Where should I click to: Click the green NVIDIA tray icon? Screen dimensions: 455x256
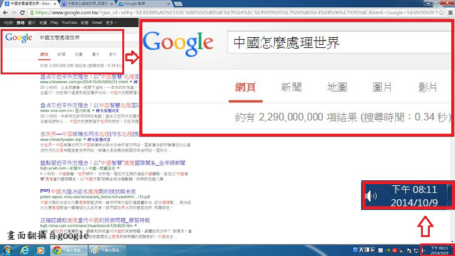click(388, 250)
